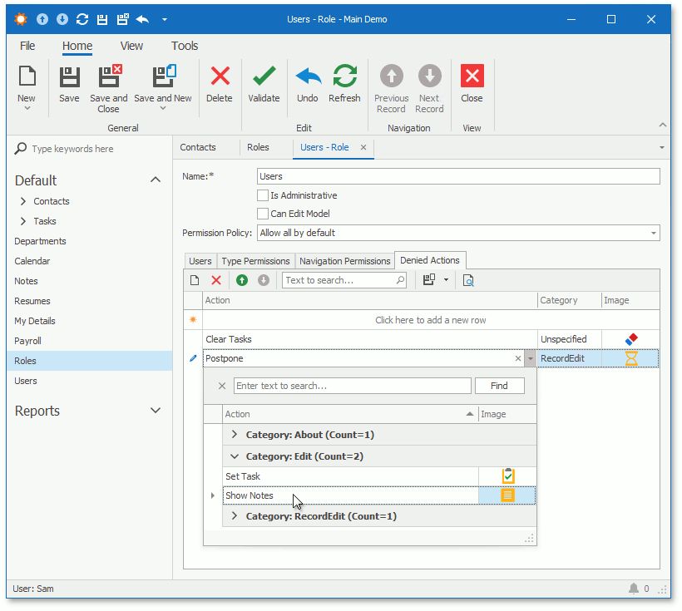Expand Category: RecordEdit group
This screenshot has height=611, width=682.
(235, 516)
